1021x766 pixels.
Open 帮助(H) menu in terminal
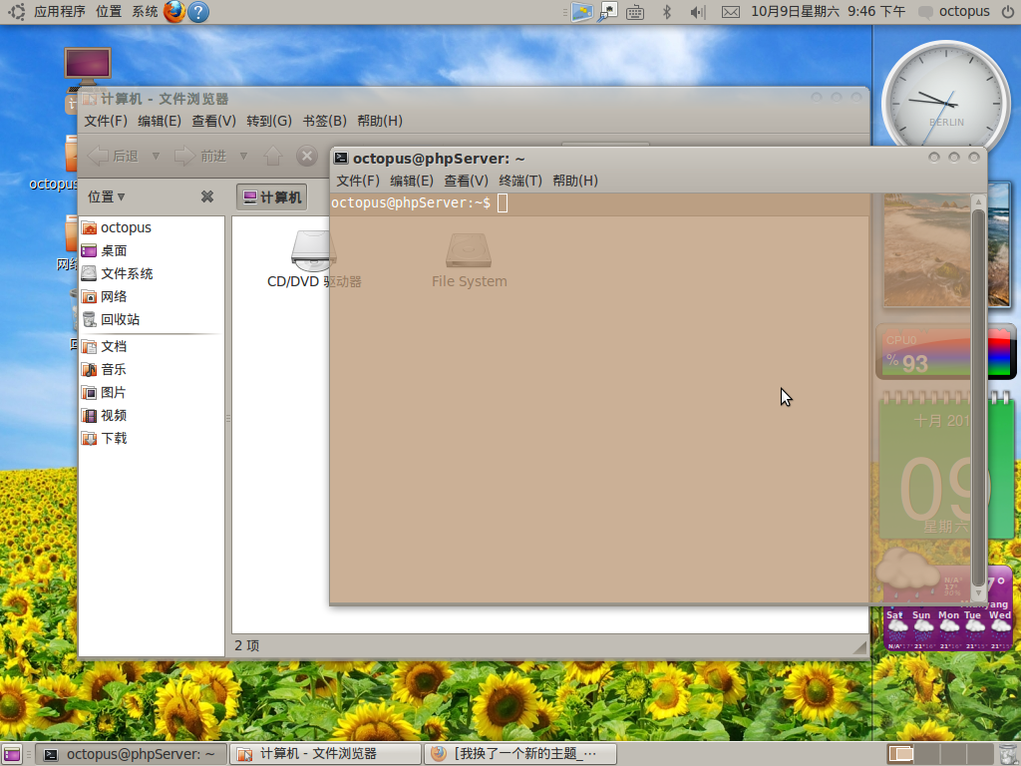(575, 182)
